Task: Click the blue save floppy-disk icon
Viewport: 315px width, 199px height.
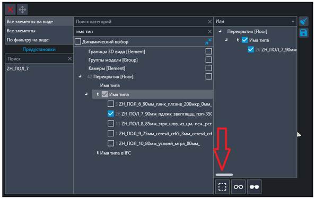Action: (303, 32)
